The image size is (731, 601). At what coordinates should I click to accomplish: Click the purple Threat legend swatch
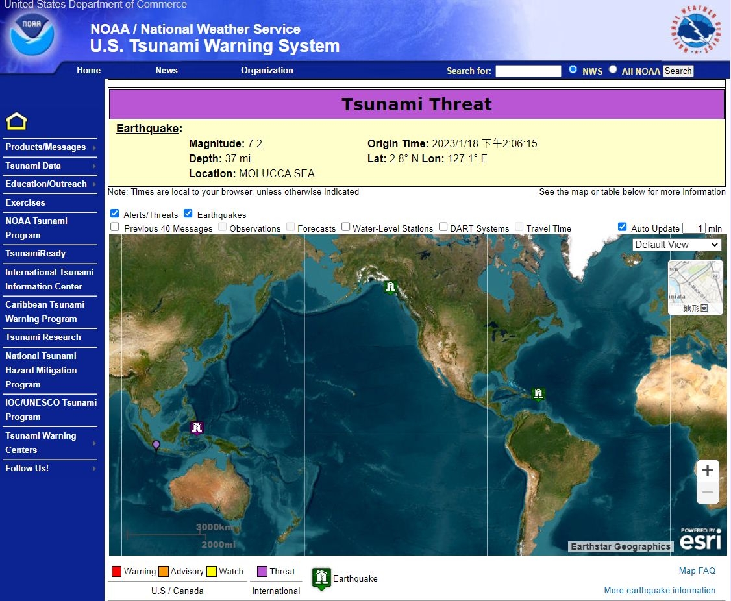click(x=262, y=571)
